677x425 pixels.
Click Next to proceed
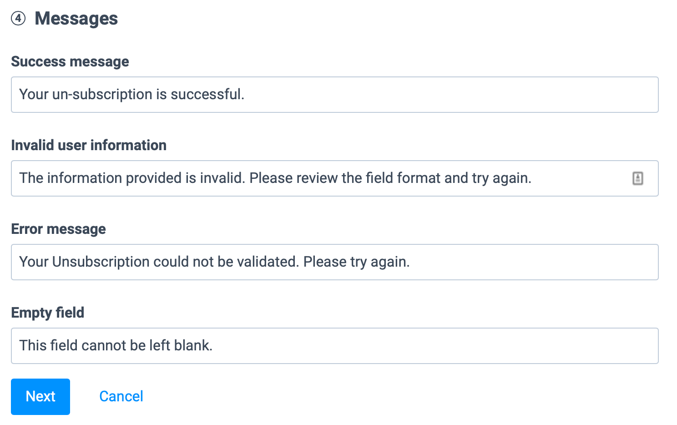click(40, 396)
